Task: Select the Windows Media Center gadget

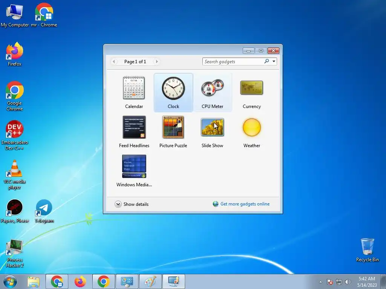Action: click(134, 171)
